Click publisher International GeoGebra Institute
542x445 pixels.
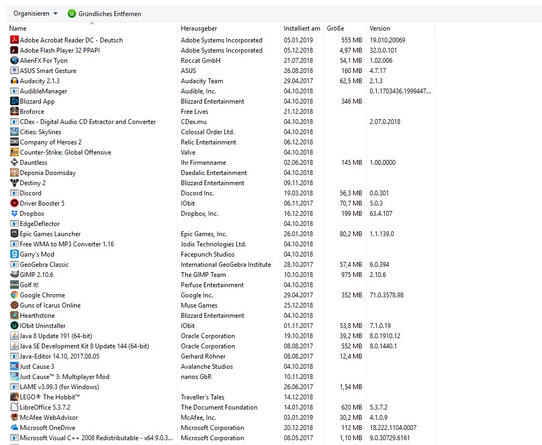pyautogui.click(x=226, y=265)
